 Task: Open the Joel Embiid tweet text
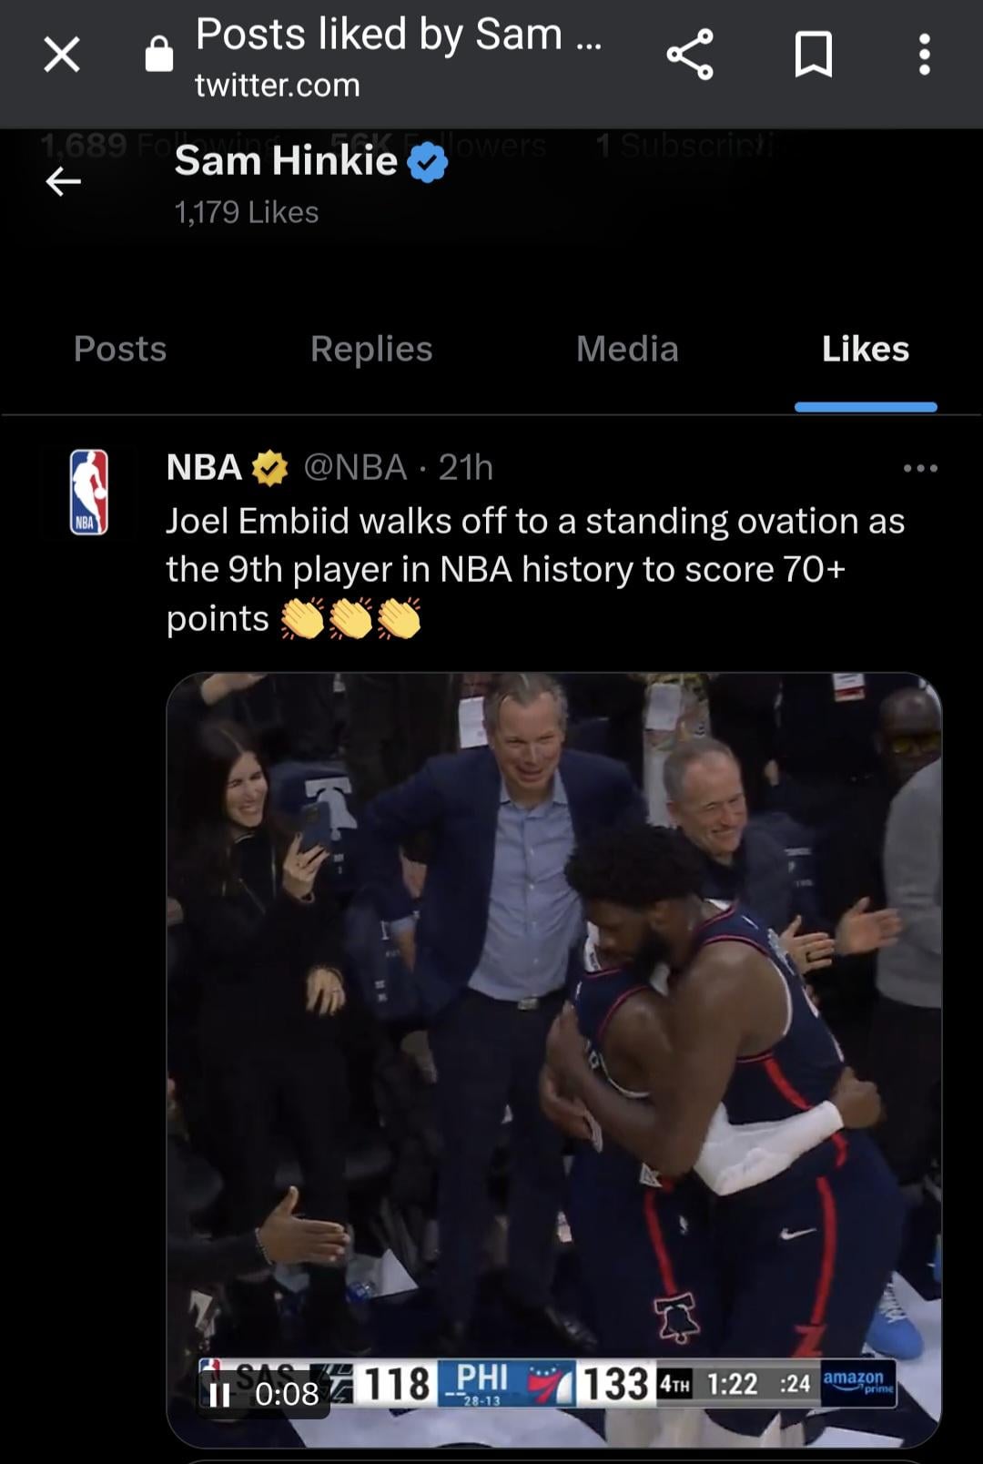point(535,570)
